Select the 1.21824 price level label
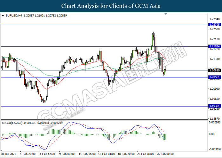The image size is (222, 158). pos(214,46)
